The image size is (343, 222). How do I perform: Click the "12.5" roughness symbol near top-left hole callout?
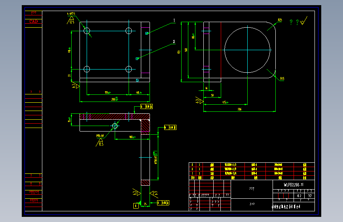pos(71,20)
